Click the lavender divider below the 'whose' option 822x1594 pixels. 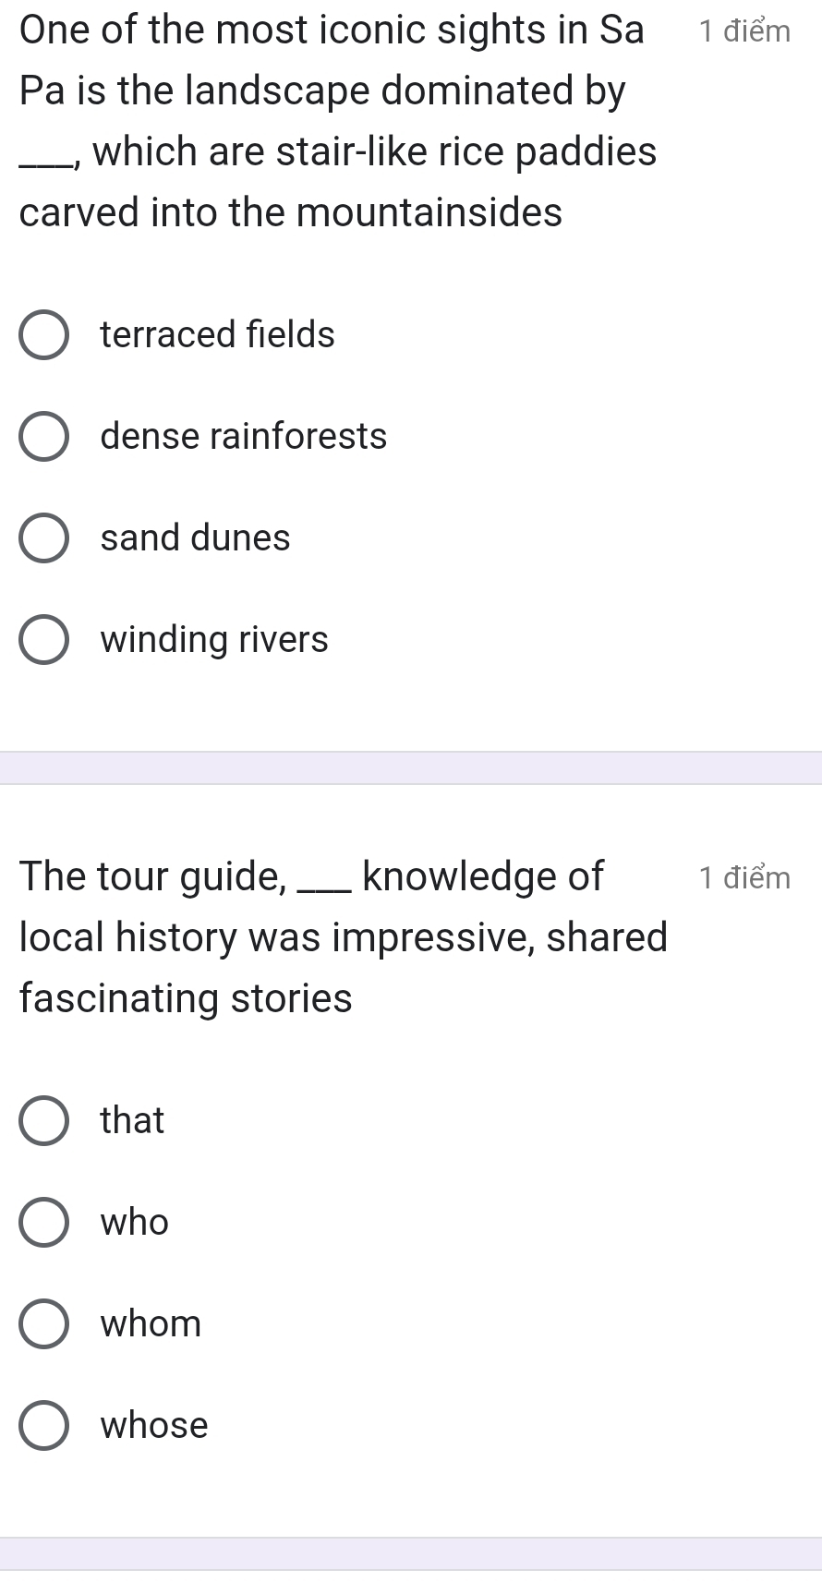[411, 1553]
